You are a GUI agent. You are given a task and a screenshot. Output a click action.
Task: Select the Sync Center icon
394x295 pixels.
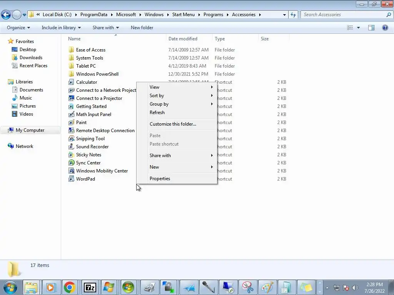[x=71, y=163]
